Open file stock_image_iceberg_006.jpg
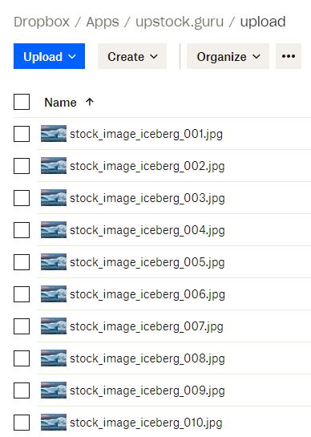Screen dimensions: 311x437 tap(147, 294)
